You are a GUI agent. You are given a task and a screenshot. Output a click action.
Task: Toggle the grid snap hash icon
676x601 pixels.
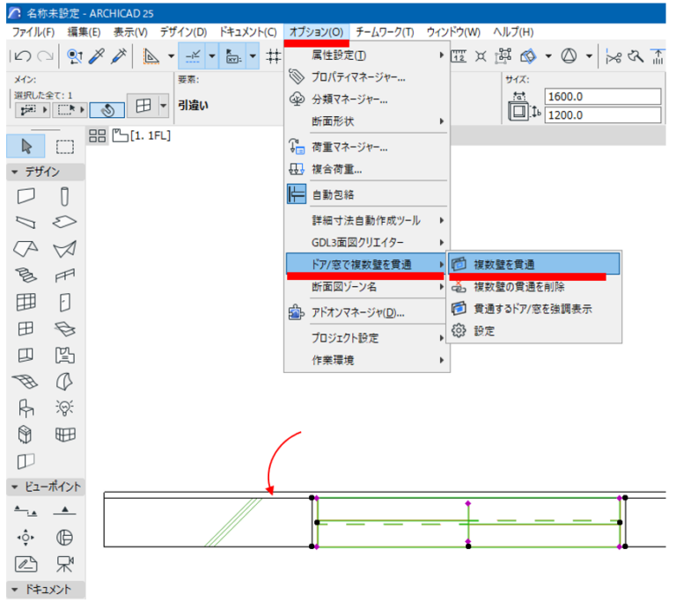point(274,56)
